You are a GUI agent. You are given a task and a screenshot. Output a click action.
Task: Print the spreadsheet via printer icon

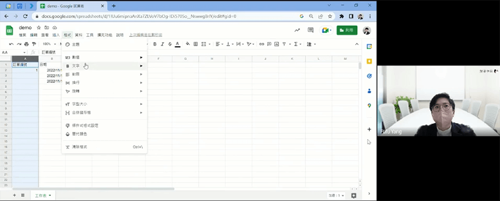click(26, 44)
